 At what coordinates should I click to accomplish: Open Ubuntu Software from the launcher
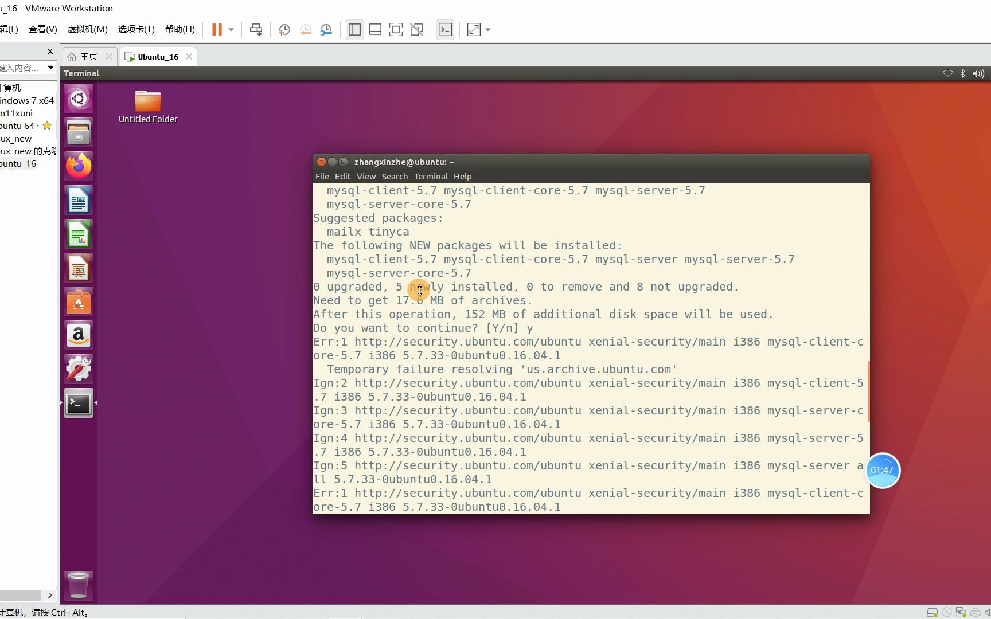point(79,301)
